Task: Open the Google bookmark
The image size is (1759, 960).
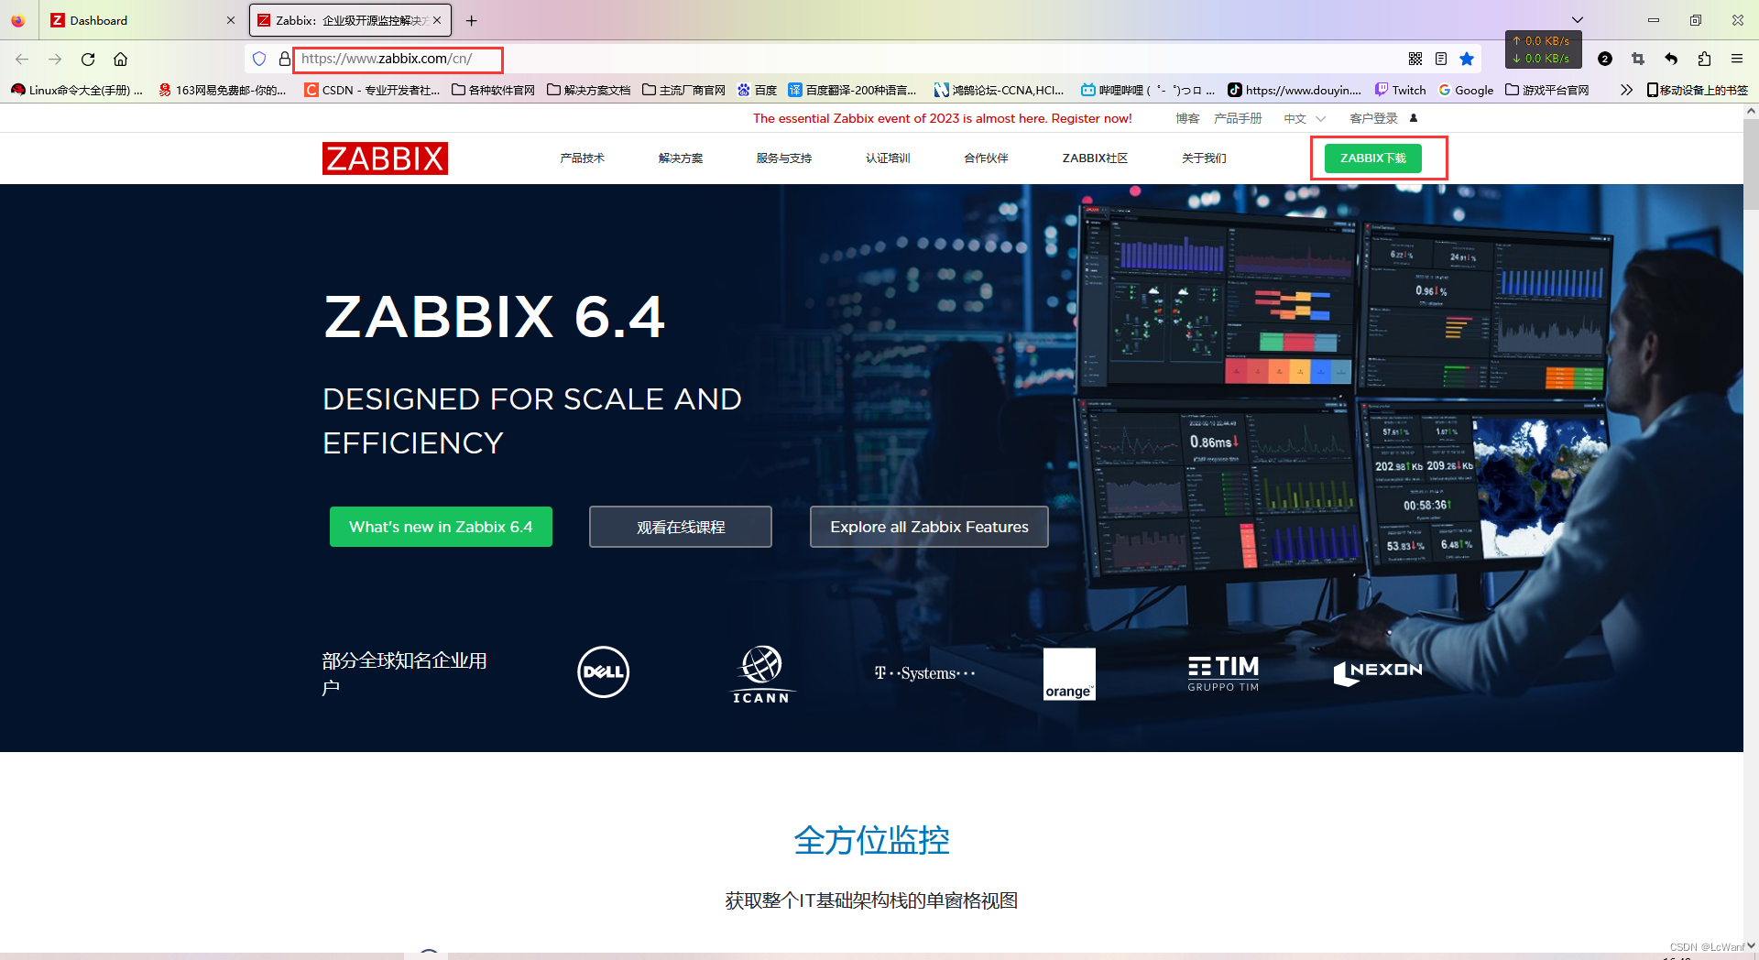Action: (x=1466, y=90)
